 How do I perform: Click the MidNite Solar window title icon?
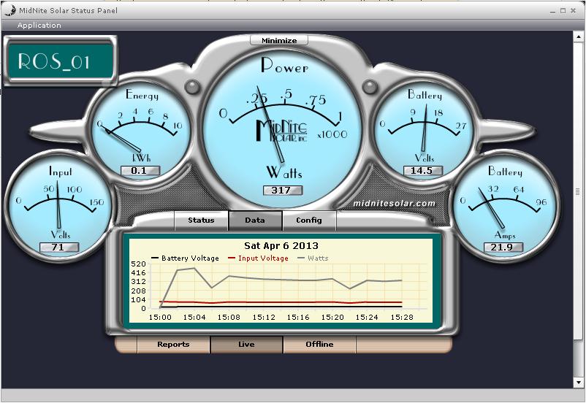tap(10, 11)
